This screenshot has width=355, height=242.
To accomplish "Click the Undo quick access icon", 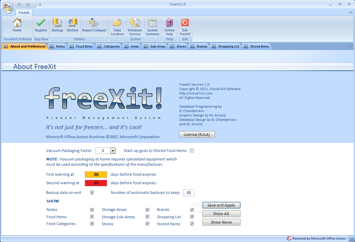I will pyautogui.click(x=19, y=5).
